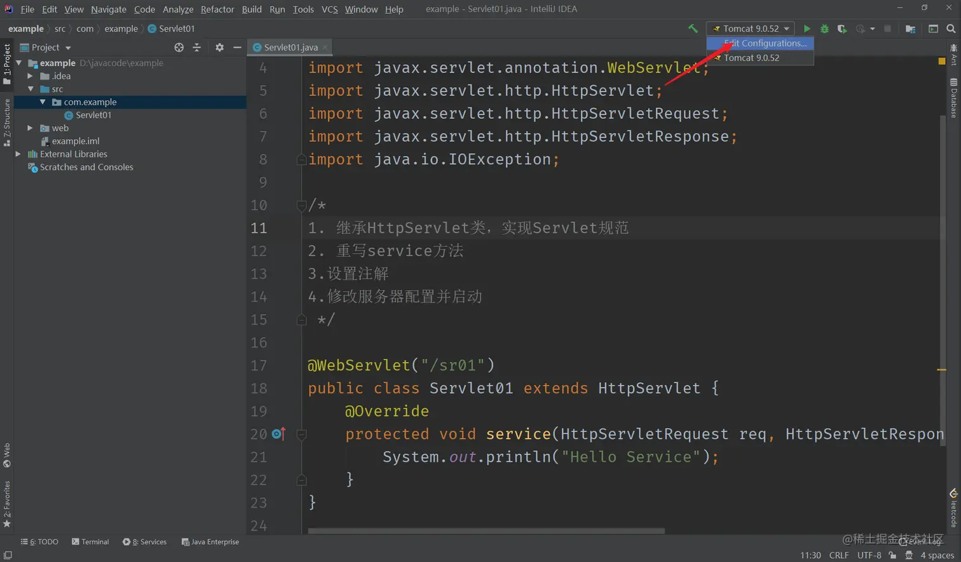Open the Terminal tool window
The image size is (961, 562).
90,542
